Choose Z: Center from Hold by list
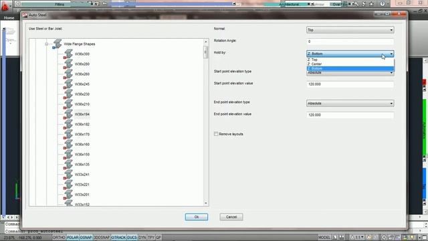This screenshot has width=428, height=241. (x=350, y=64)
